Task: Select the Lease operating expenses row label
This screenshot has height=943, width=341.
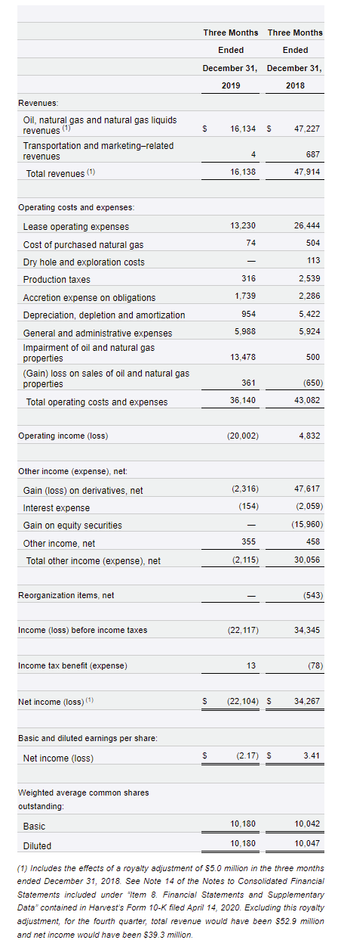Action: tap(76, 227)
